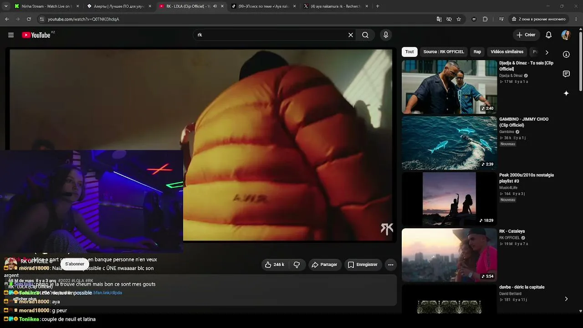Open the YouTube guide hamburger menu
The width and height of the screenshot is (583, 328).
11,35
